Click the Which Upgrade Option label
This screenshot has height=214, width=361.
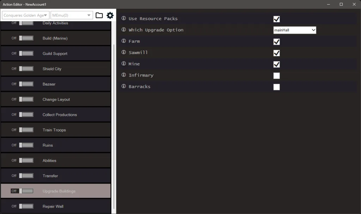(x=156, y=30)
